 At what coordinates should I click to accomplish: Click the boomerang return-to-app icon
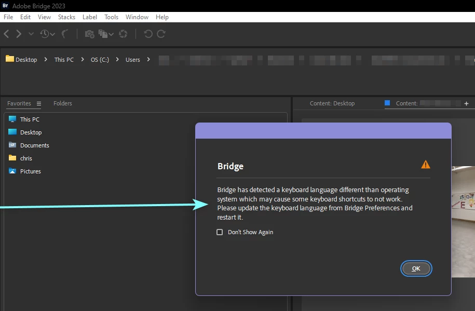(x=65, y=34)
